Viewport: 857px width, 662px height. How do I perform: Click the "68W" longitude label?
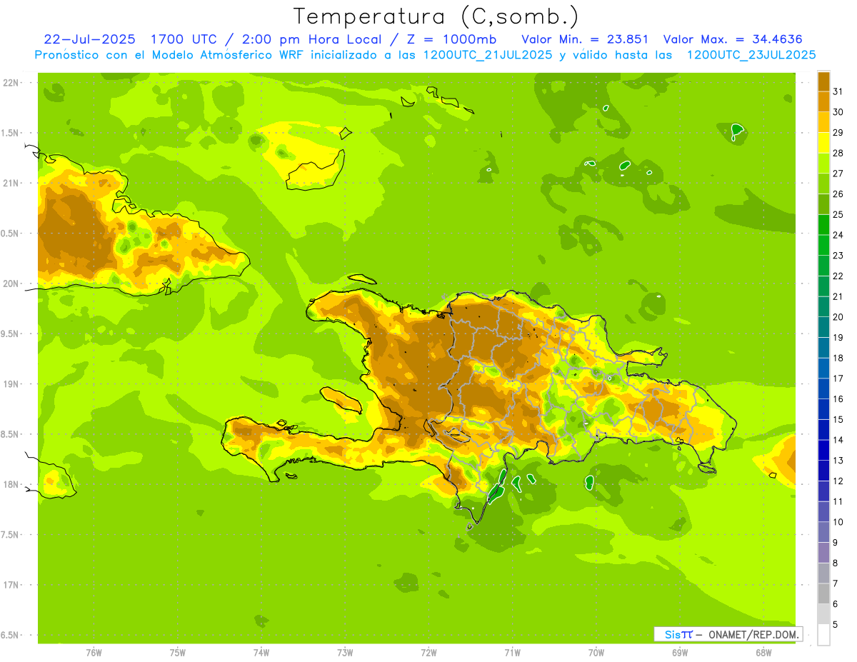coord(763,653)
